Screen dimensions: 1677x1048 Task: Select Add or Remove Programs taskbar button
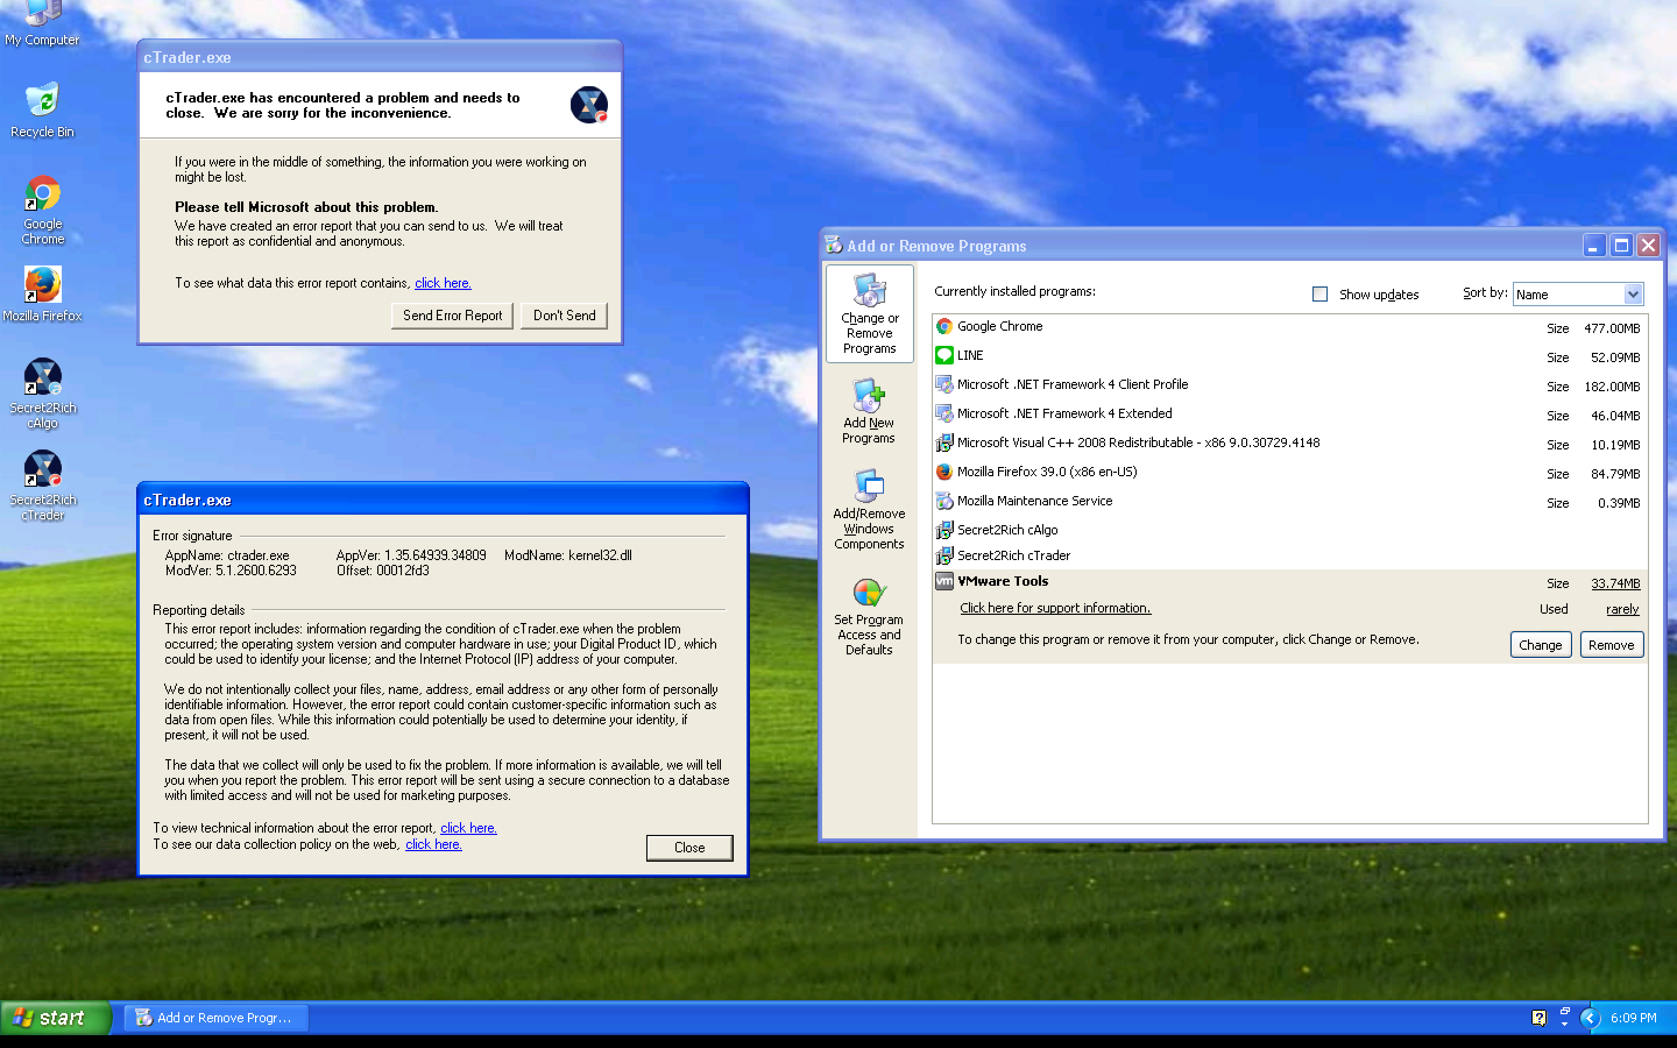[215, 1018]
